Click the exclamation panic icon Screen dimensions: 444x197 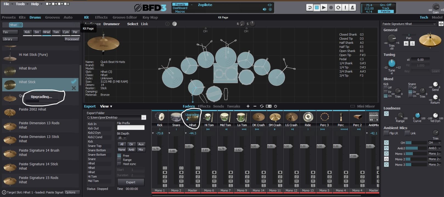click(x=345, y=8)
